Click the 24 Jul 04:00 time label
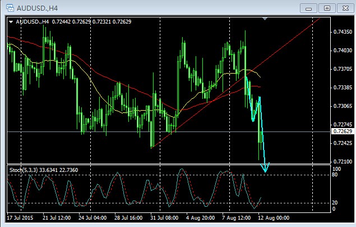356x227 pixels. (93, 218)
